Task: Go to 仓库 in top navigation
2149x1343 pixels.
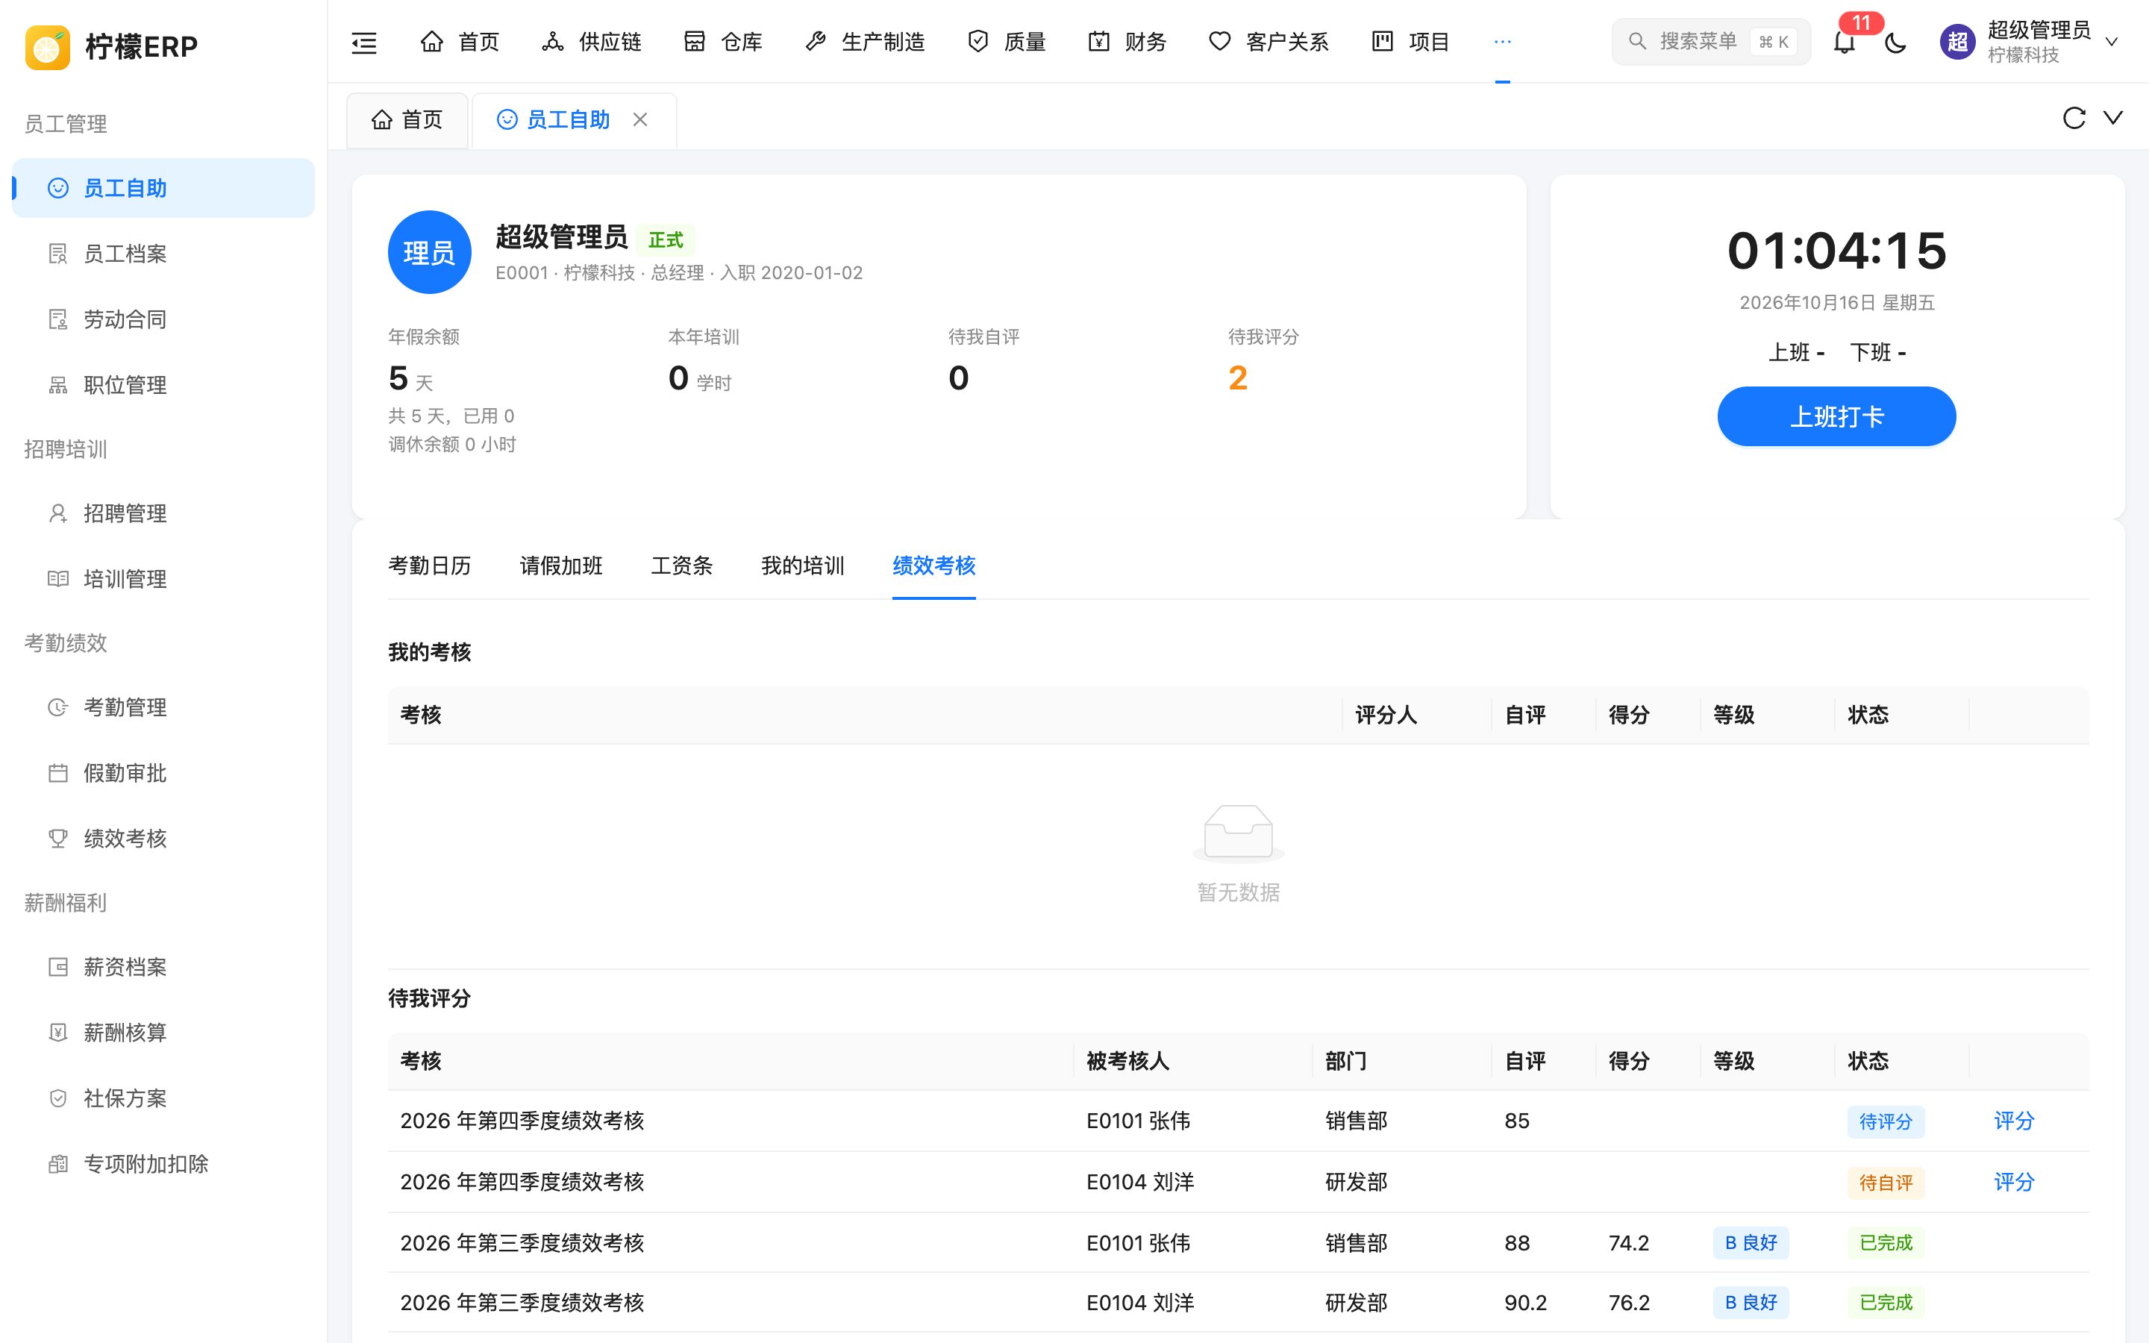Action: pos(723,42)
